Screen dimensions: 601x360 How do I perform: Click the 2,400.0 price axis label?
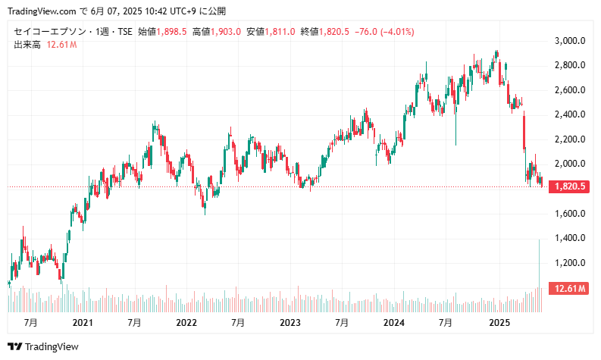[570, 114]
